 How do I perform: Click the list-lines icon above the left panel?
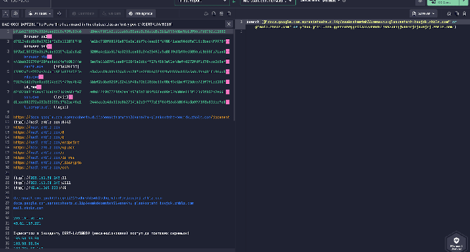pyautogui.click(x=221, y=13)
